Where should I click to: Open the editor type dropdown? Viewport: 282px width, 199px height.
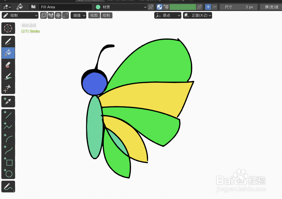point(7,7)
